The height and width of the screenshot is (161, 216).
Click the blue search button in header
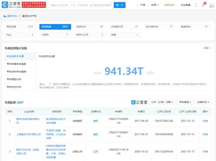pos(120,5)
